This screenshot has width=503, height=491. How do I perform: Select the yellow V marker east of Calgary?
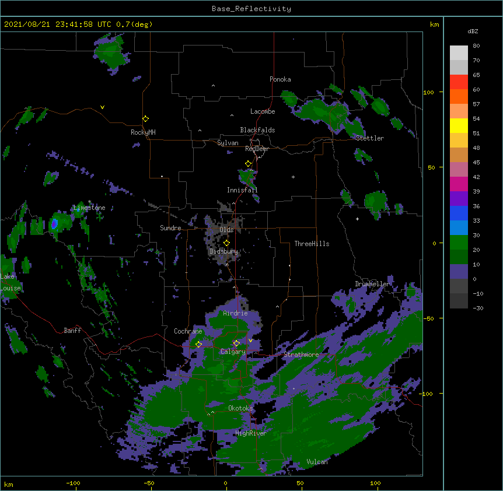tap(250, 341)
